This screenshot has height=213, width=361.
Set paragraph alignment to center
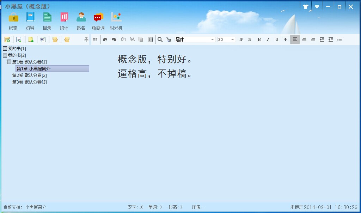[304, 39]
